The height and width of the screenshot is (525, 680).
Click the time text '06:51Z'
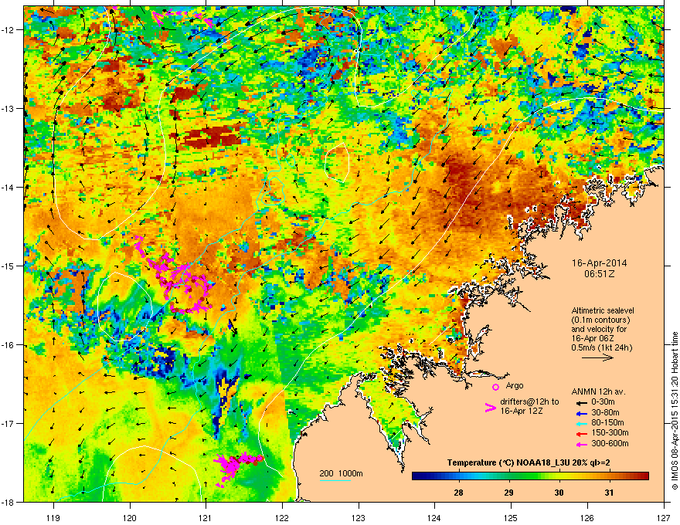(x=600, y=274)
